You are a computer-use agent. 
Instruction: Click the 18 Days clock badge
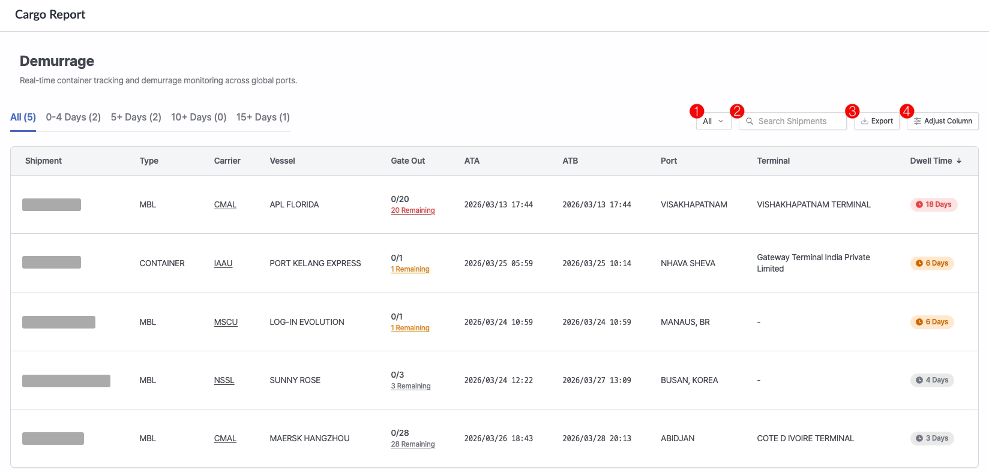click(934, 204)
